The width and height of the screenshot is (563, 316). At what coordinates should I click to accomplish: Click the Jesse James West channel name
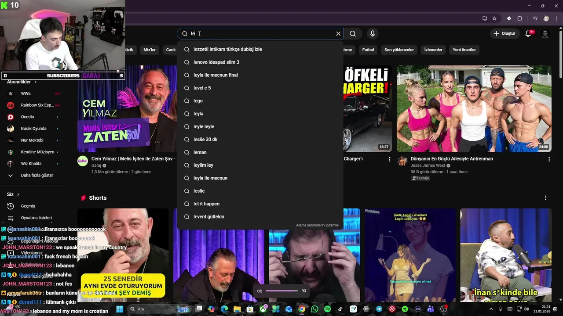[428, 165]
